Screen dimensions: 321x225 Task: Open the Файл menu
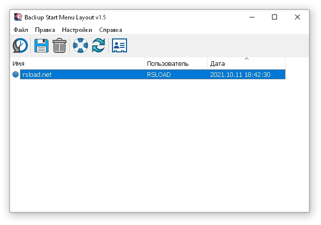[21, 30]
